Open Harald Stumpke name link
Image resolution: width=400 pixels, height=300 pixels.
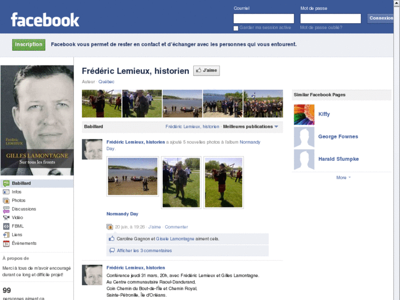tap(338, 159)
